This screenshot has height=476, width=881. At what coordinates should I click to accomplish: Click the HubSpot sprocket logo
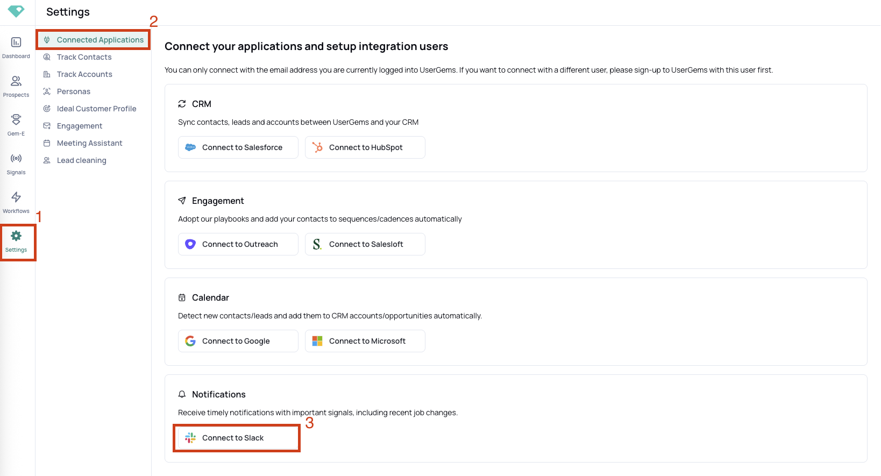coord(317,147)
